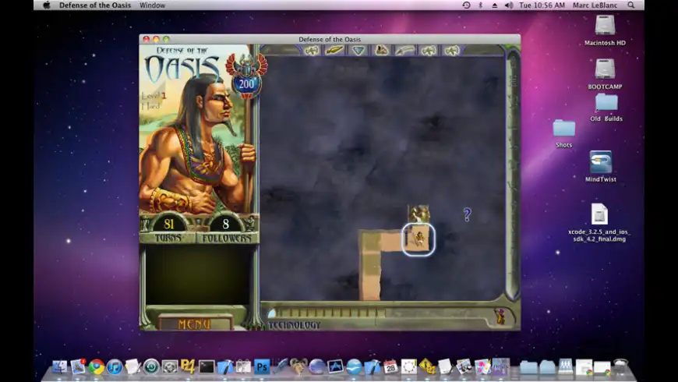Click the FOLLOWERS counter showing 8
Image resolution: width=678 pixels, height=382 pixels.
[226, 224]
